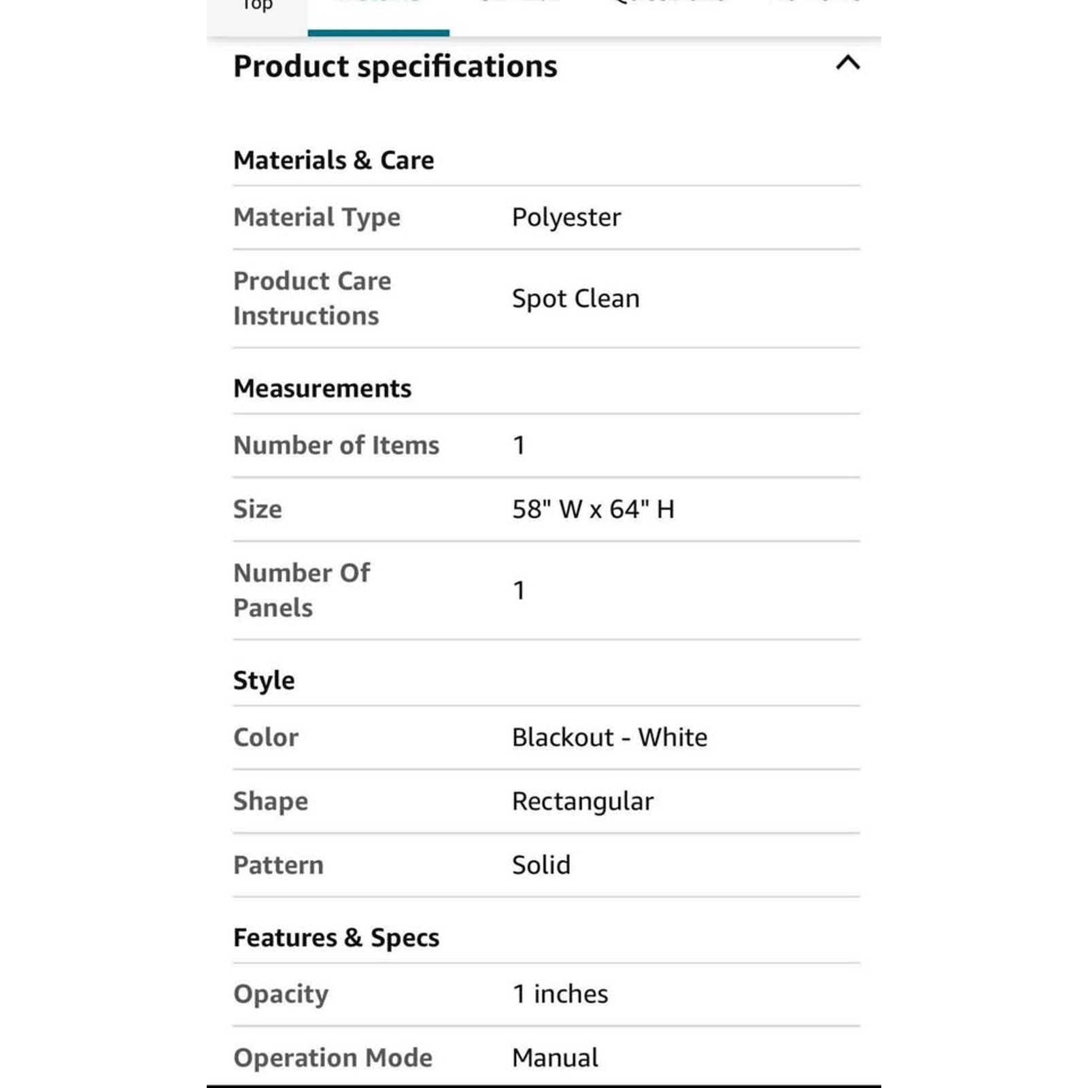Click the Product Care Instructions label
The width and height of the screenshot is (1088, 1088).
tap(312, 299)
